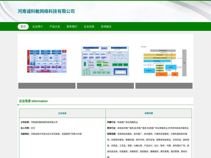Click the 经营范围 互联网信息服务 text line
This screenshot has height=158, width=211.
tap(148, 145)
